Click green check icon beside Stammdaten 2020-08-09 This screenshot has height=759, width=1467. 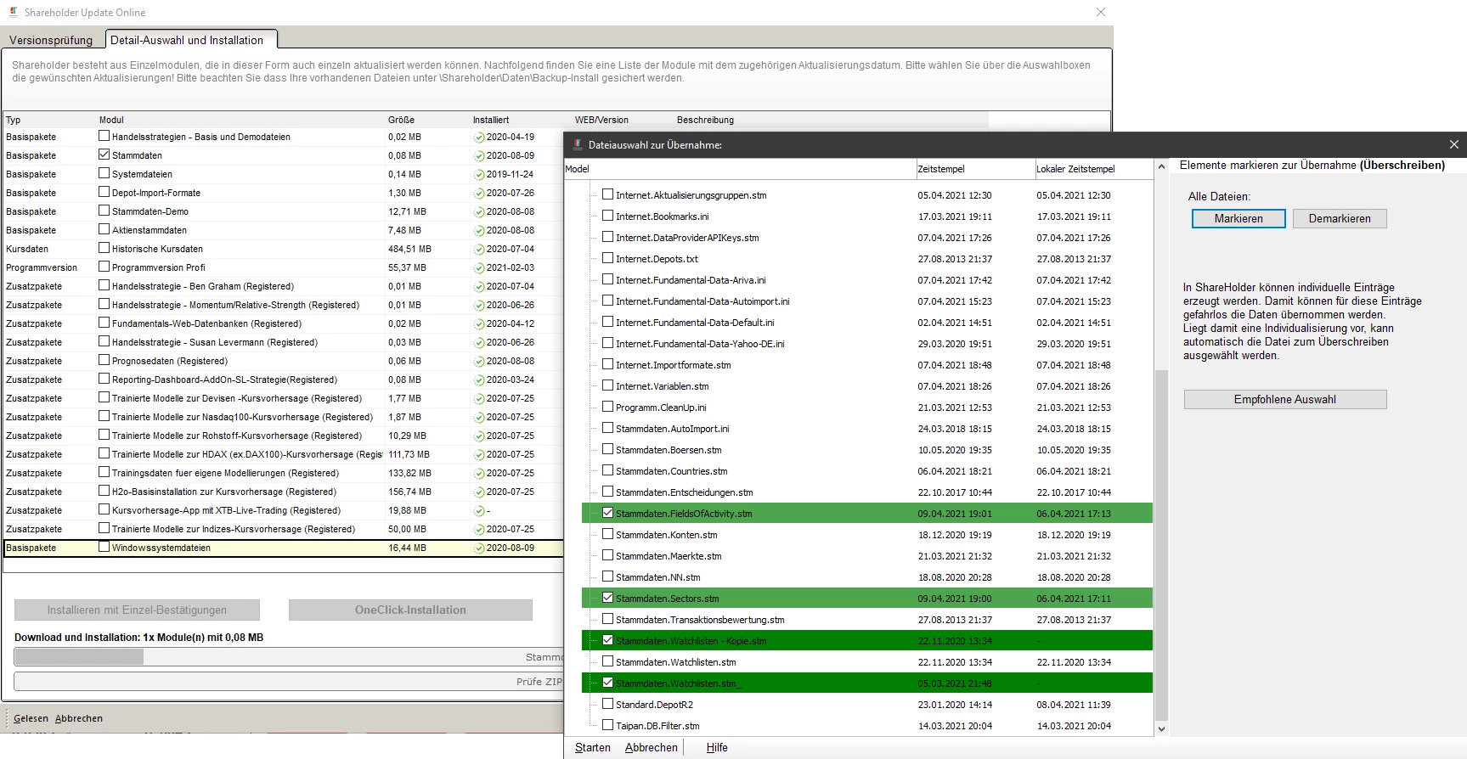pyautogui.click(x=479, y=156)
